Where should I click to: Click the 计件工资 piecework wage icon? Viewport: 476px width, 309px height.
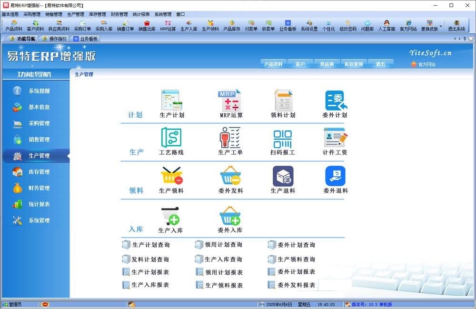(335, 139)
